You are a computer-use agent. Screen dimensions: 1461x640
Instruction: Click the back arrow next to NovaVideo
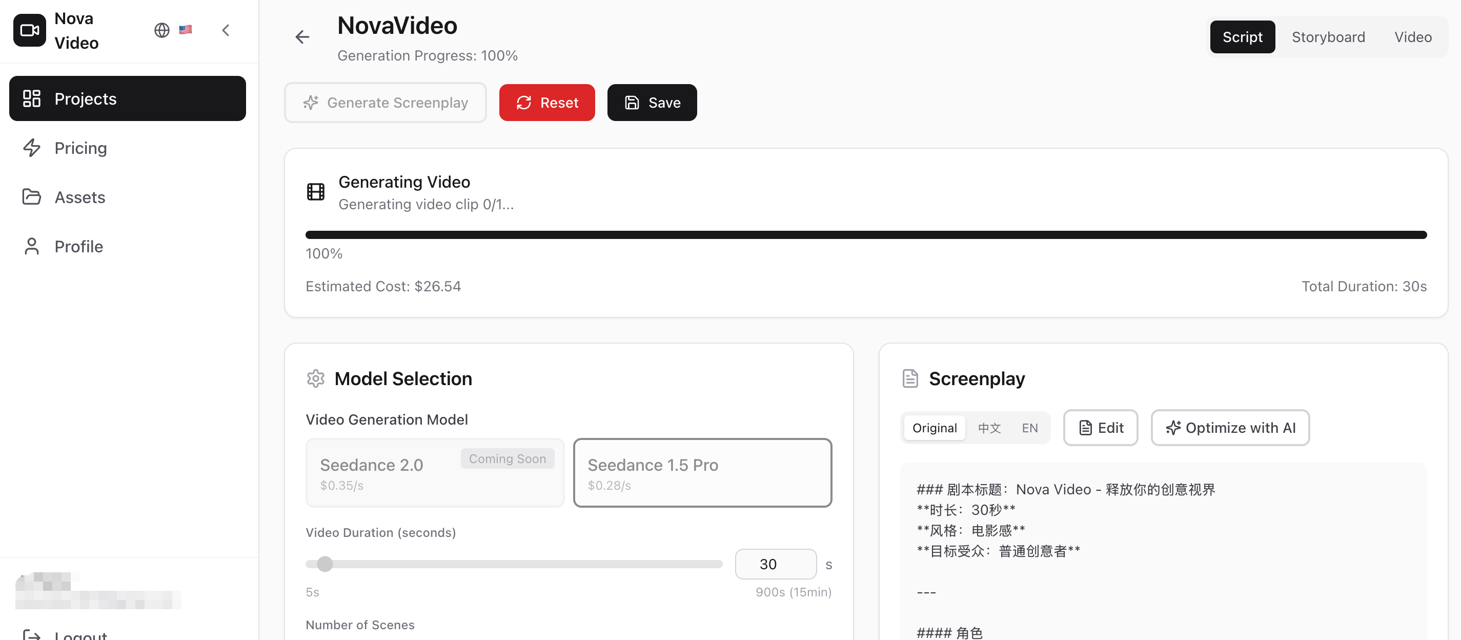coord(302,36)
